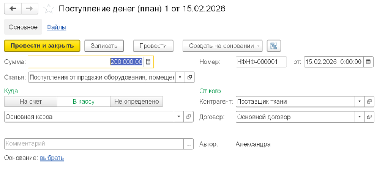Switch to the Файлы tab
The image size is (385, 182).
coord(57,27)
